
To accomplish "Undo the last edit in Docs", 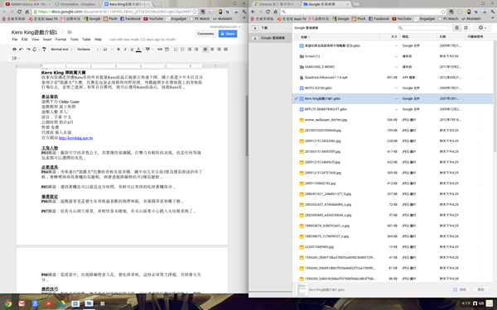I will tap(22, 50).
